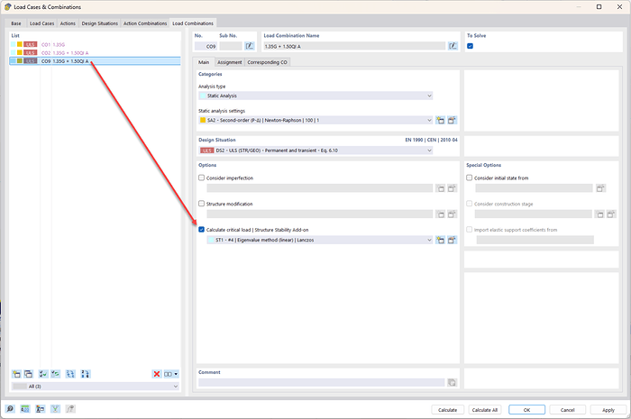Open Design Situation DS2 dropdown

pyautogui.click(x=315, y=150)
